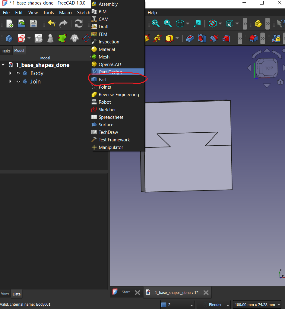Select the Hole tool
The height and width of the screenshot is (309, 285).
(201, 39)
